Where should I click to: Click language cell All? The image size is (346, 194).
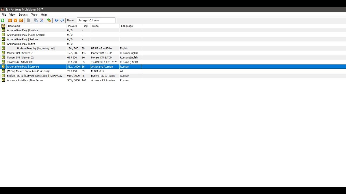121,71
